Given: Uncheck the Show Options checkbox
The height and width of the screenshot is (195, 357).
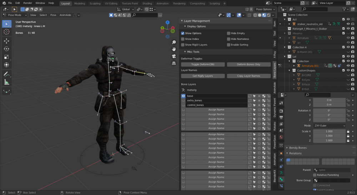Looking at the screenshot, I should pos(183,33).
